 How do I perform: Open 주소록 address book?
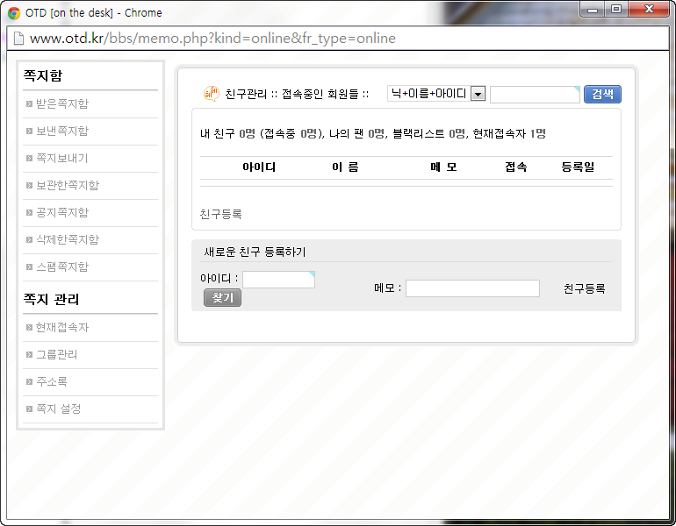[x=51, y=381]
